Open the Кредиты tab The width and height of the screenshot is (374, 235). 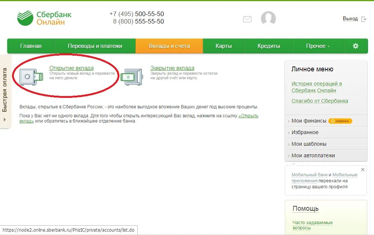point(268,46)
